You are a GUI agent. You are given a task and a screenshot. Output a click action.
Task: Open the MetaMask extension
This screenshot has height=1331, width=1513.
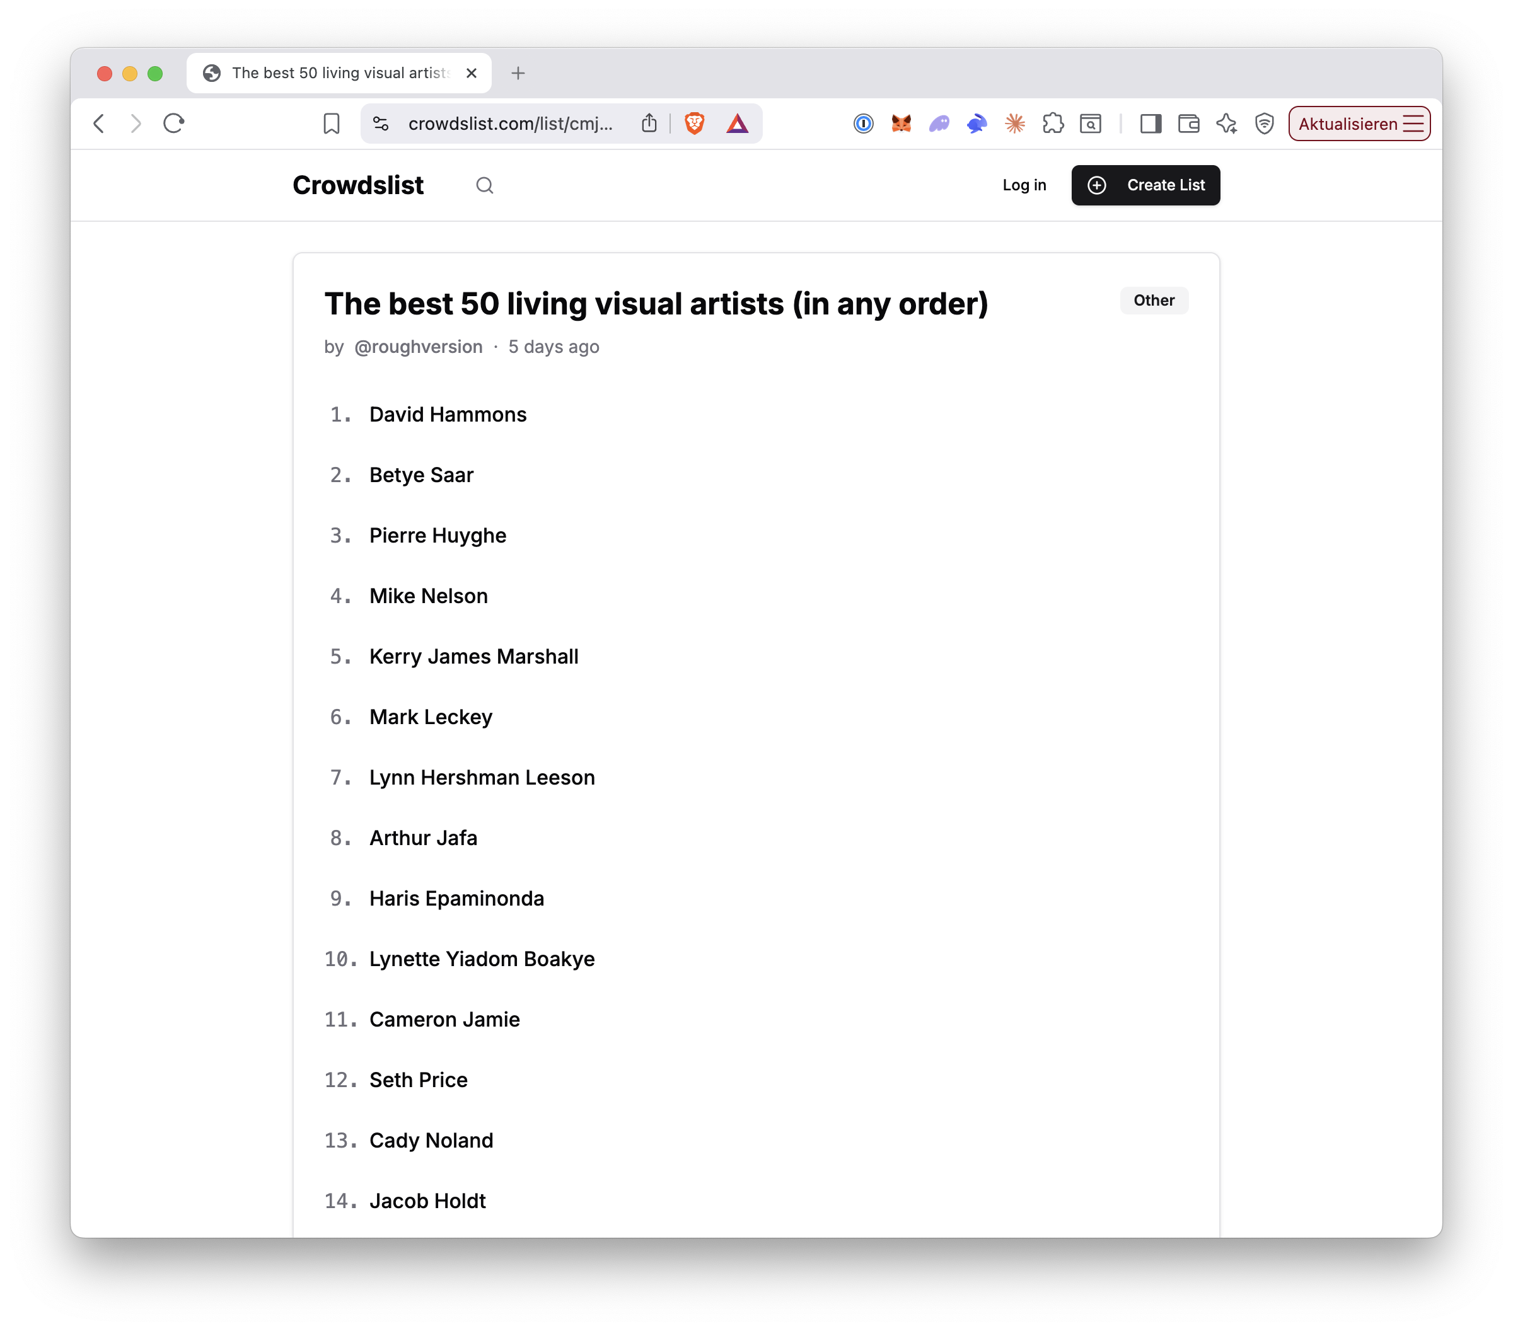click(x=900, y=124)
